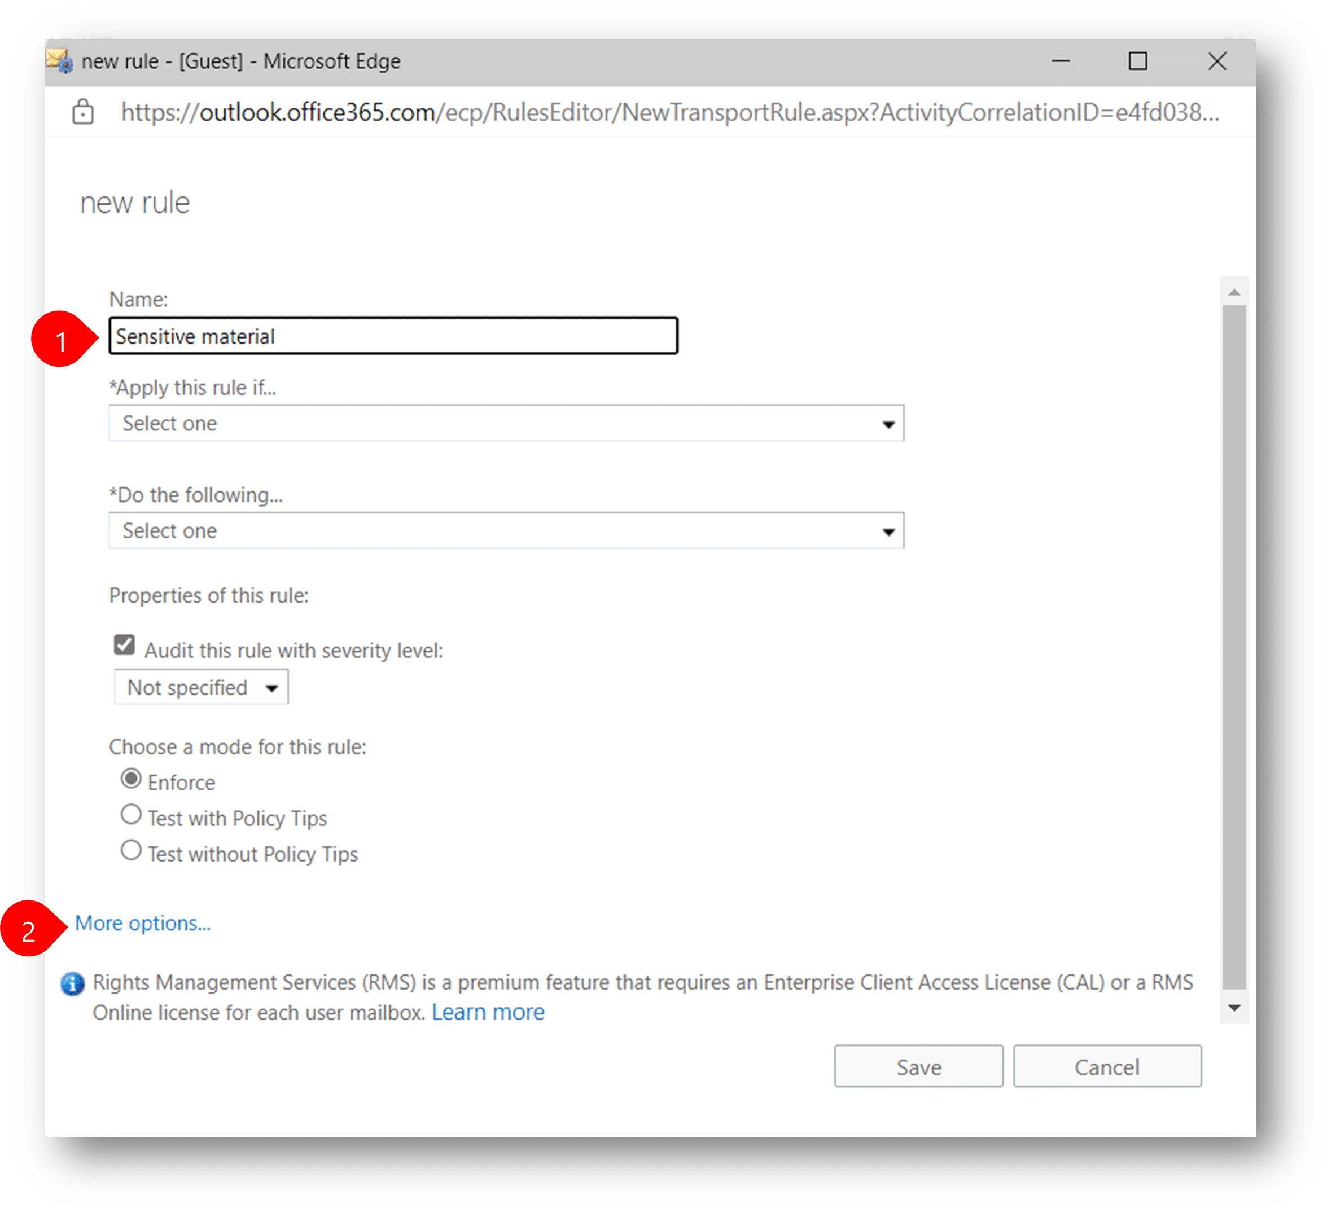Click the blue info icon beside RMS notice
The width and height of the screenshot is (1336, 1217).
coord(72,983)
